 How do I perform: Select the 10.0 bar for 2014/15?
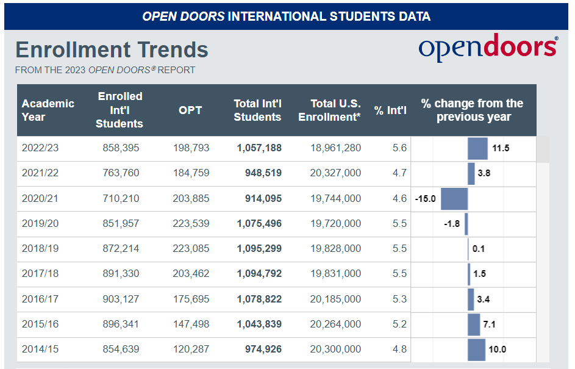[x=476, y=349]
